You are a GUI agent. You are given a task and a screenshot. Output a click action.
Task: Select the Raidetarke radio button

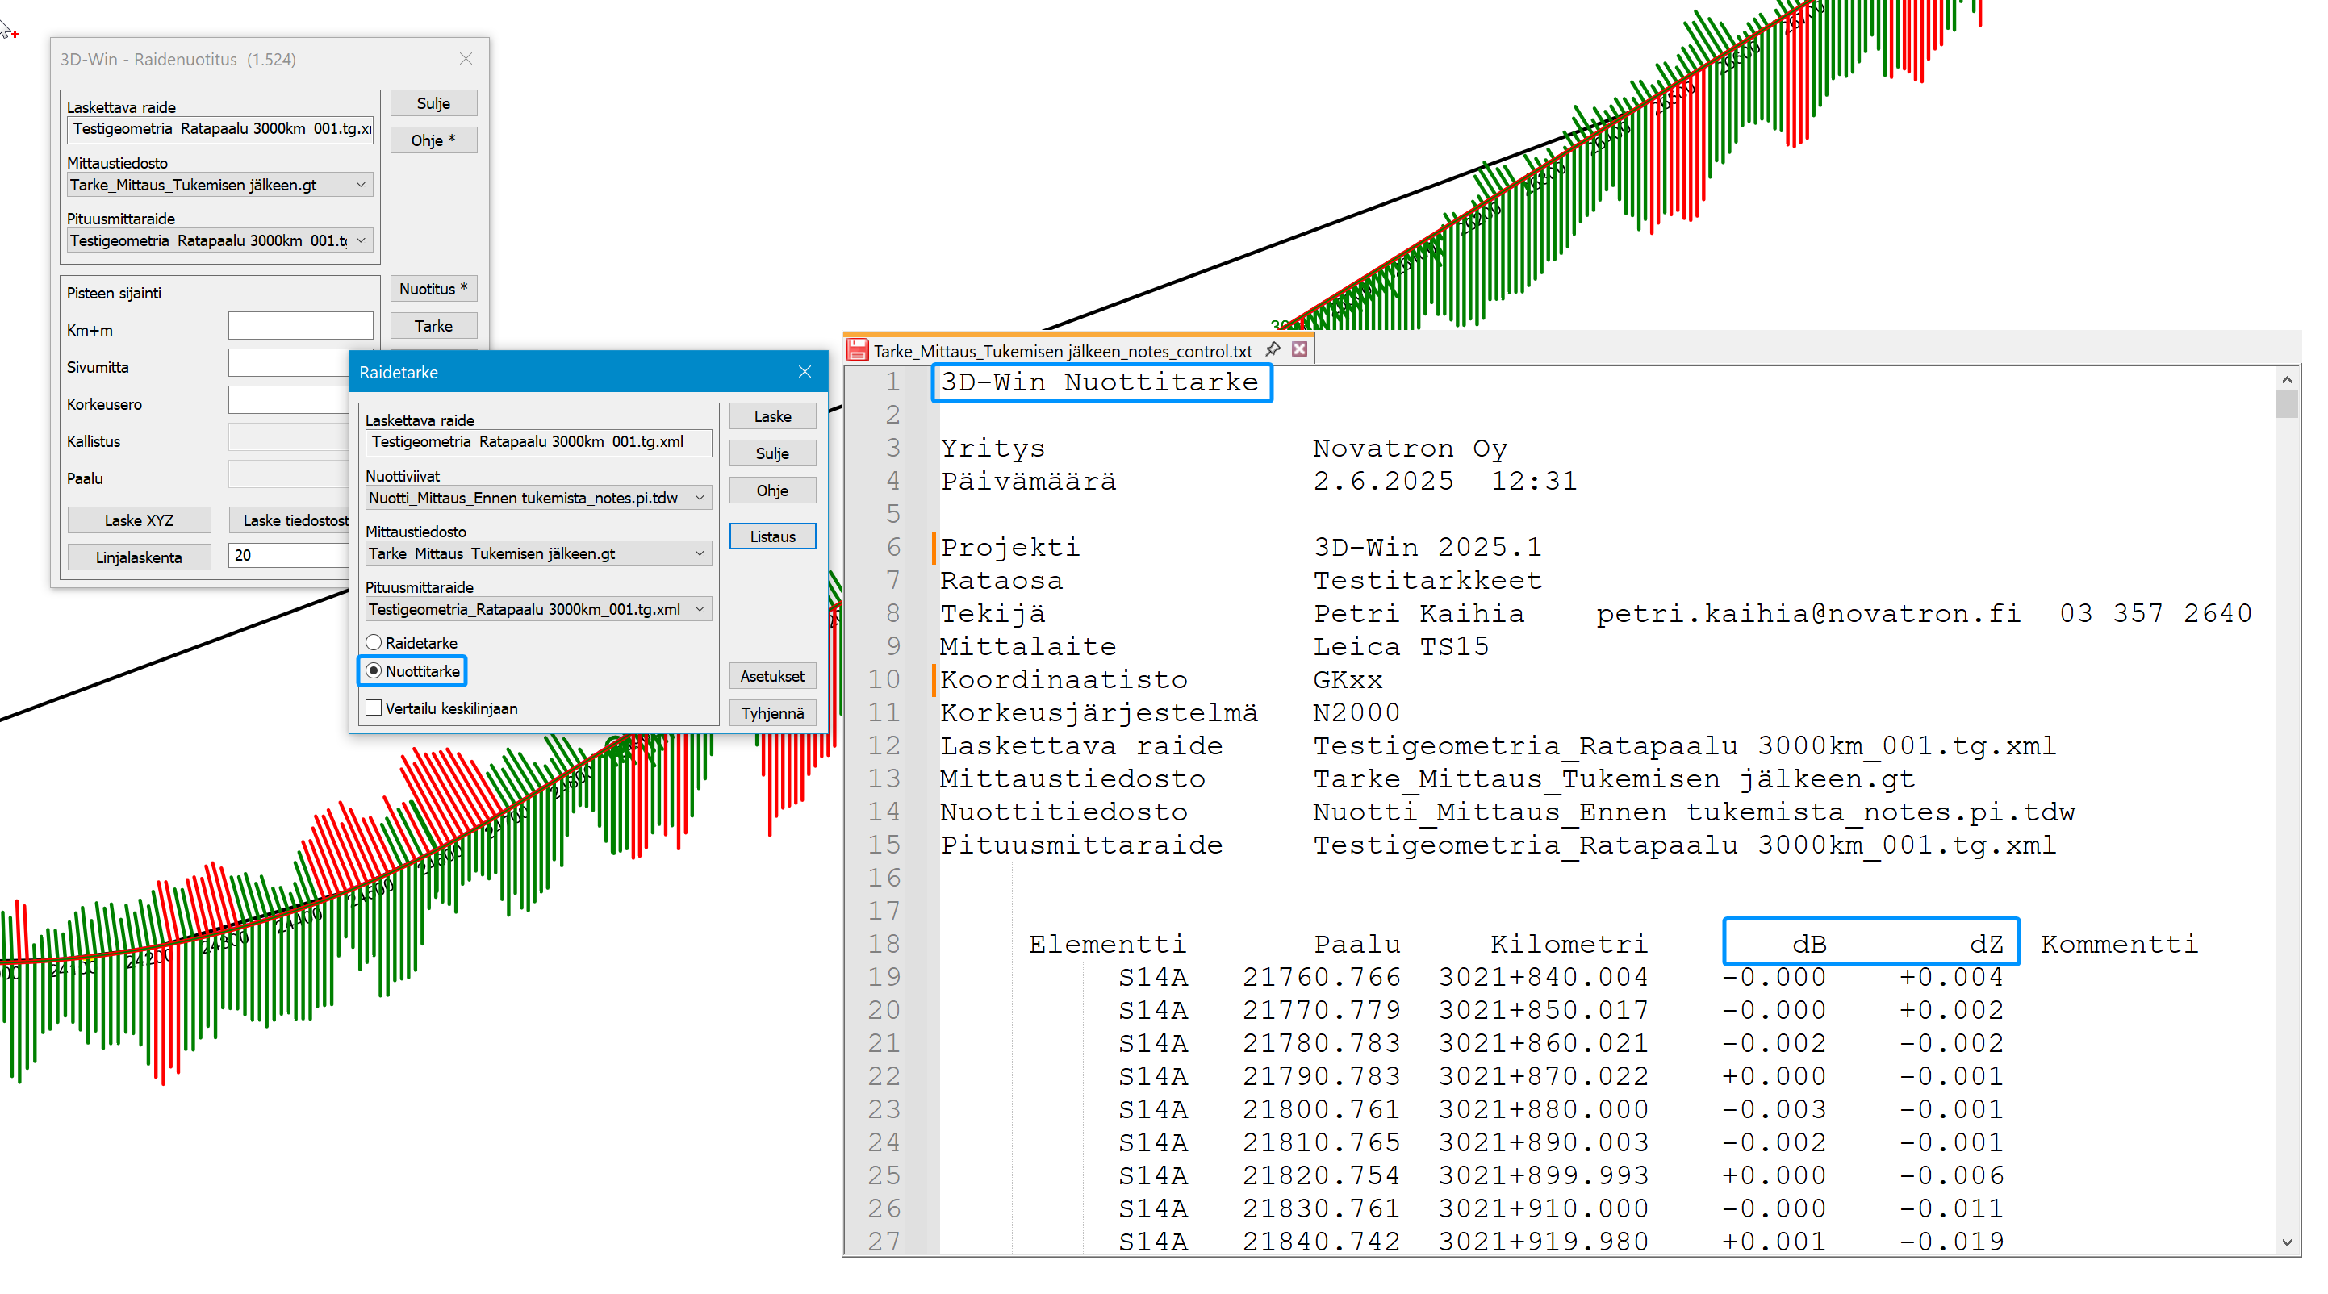click(374, 642)
